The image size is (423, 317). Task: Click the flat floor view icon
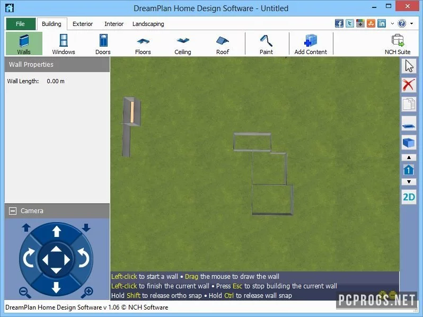(409, 124)
